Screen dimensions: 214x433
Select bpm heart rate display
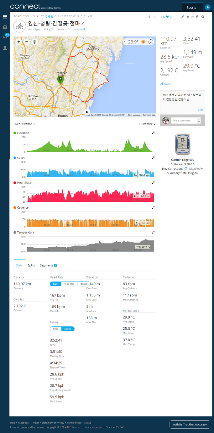[55, 284]
